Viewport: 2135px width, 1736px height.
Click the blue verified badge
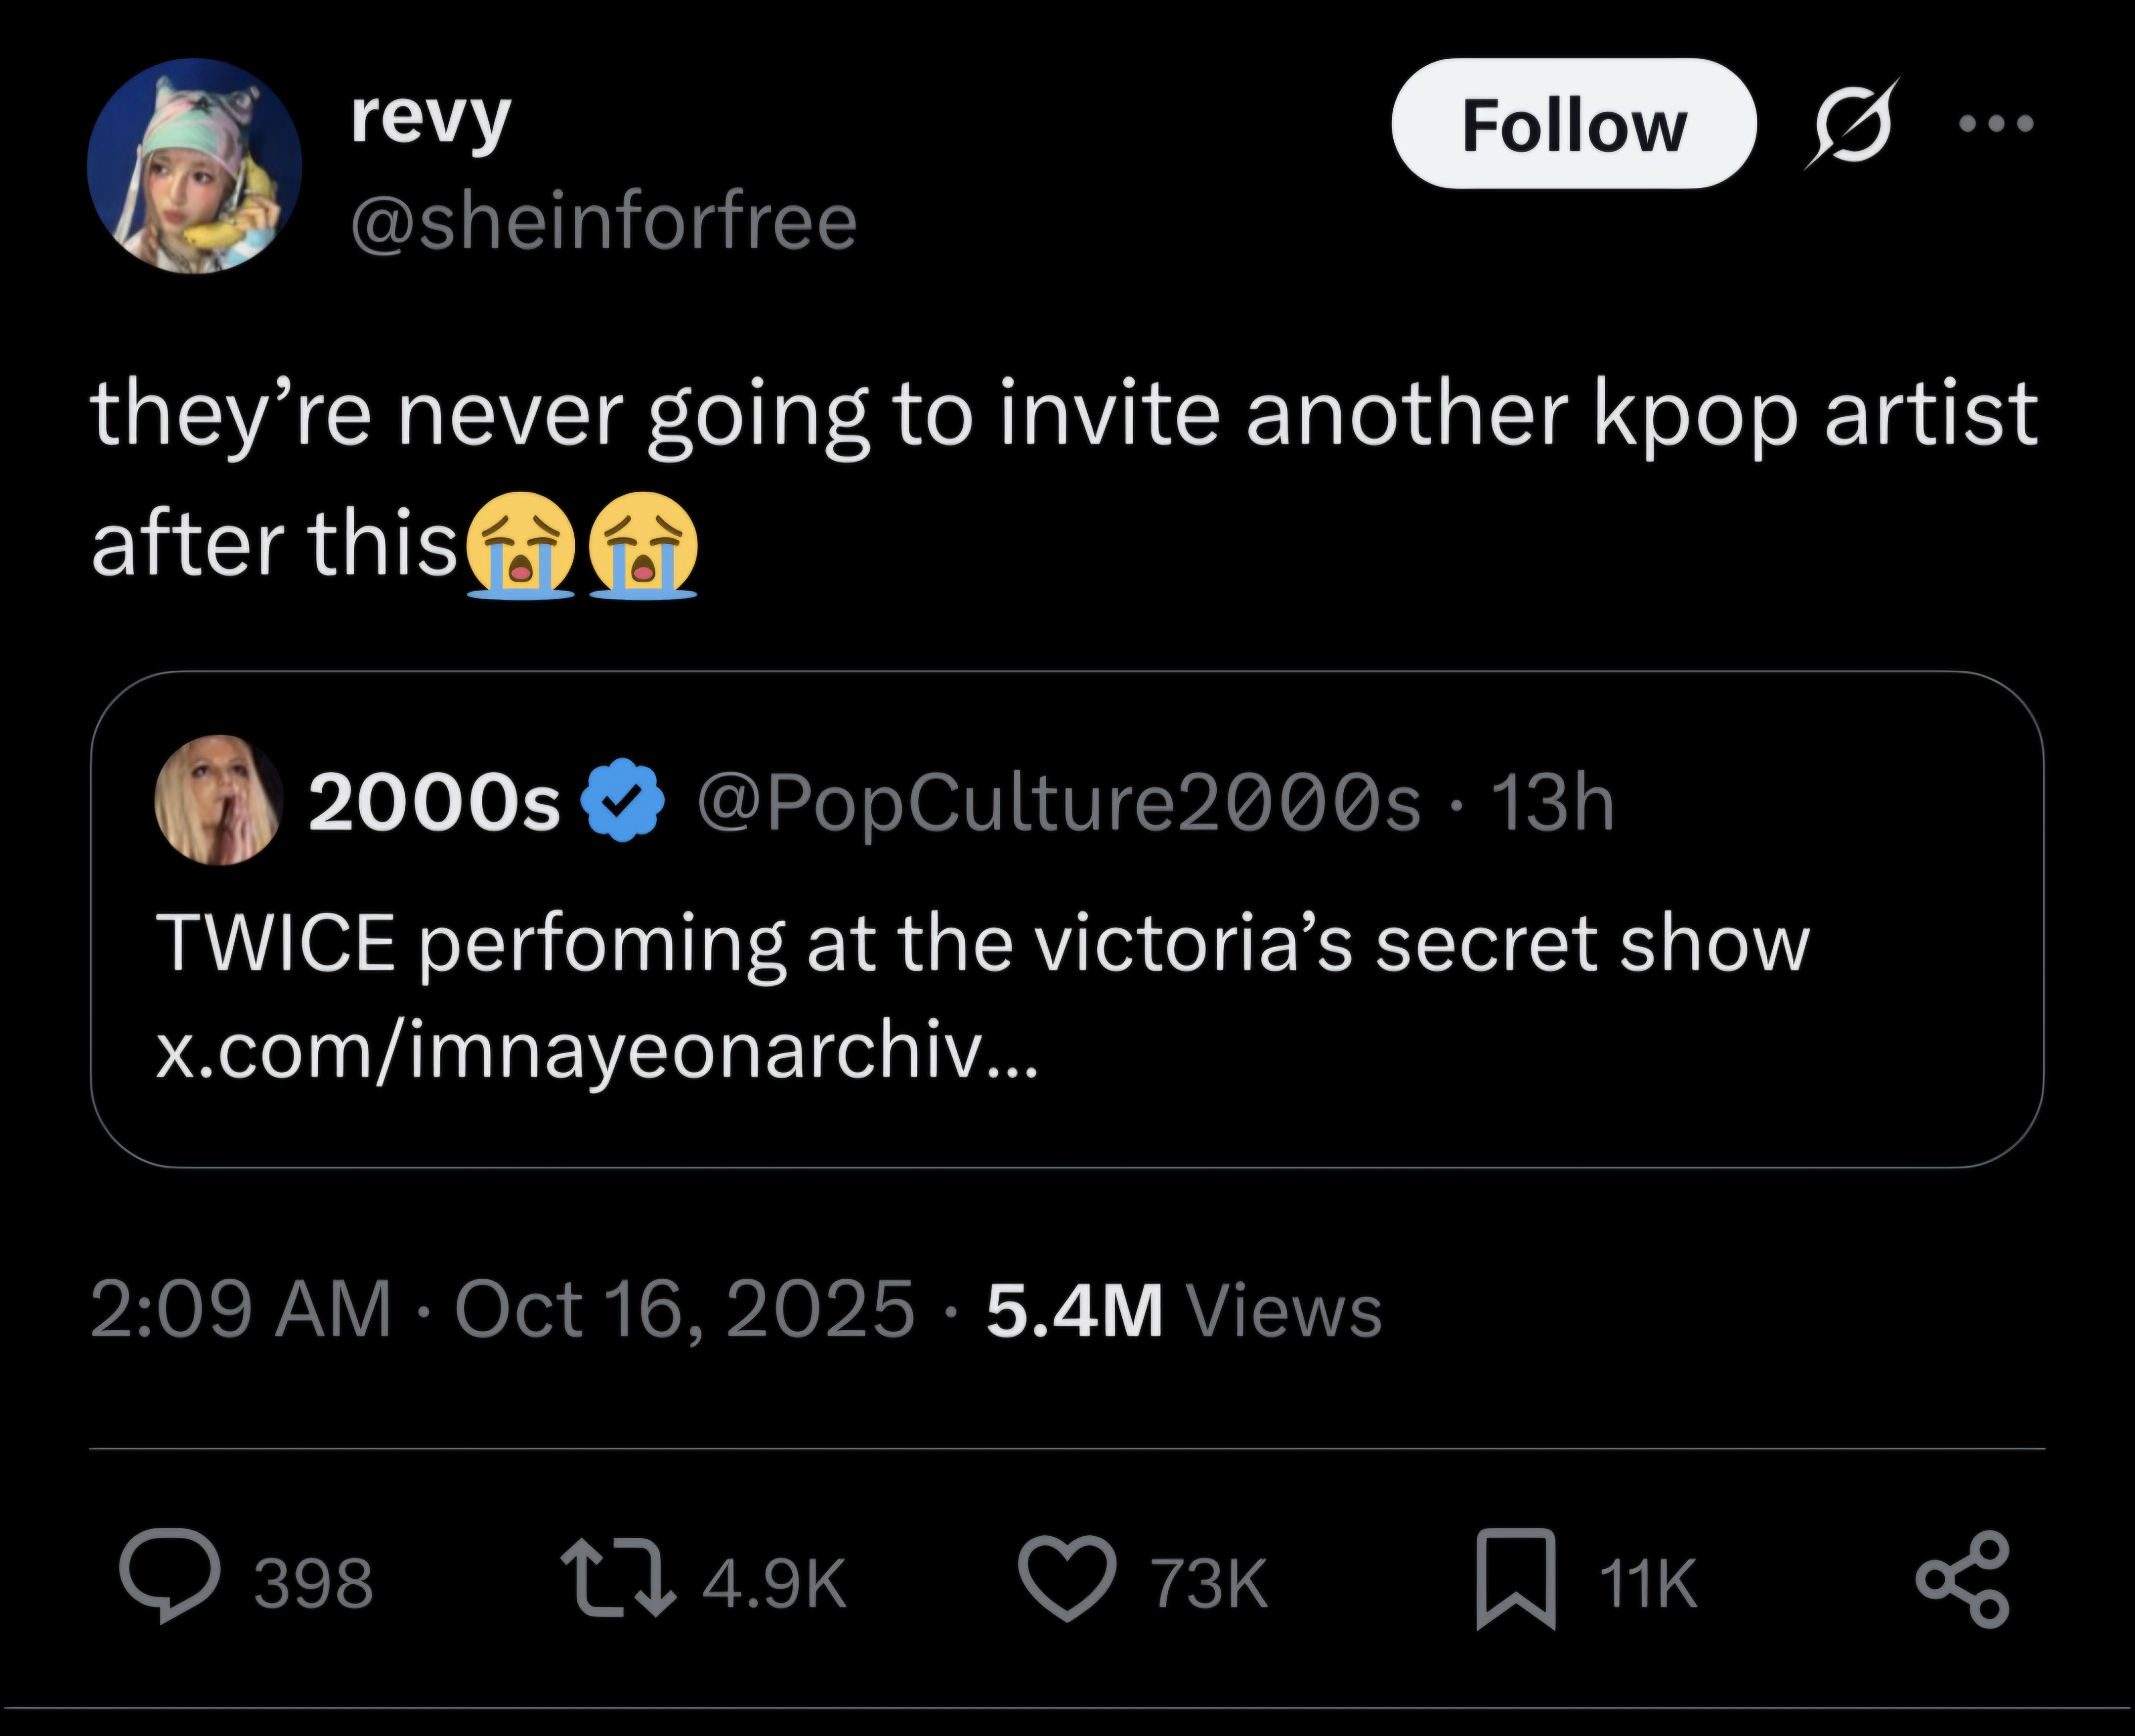pyautogui.click(x=624, y=801)
